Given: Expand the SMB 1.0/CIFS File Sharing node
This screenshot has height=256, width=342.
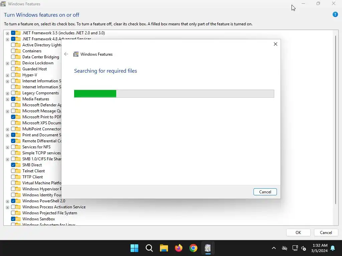Looking at the screenshot, I should tap(7, 159).
